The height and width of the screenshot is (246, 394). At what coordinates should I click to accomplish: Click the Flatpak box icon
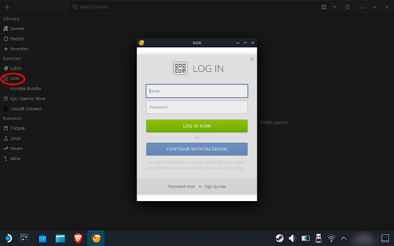(6, 129)
